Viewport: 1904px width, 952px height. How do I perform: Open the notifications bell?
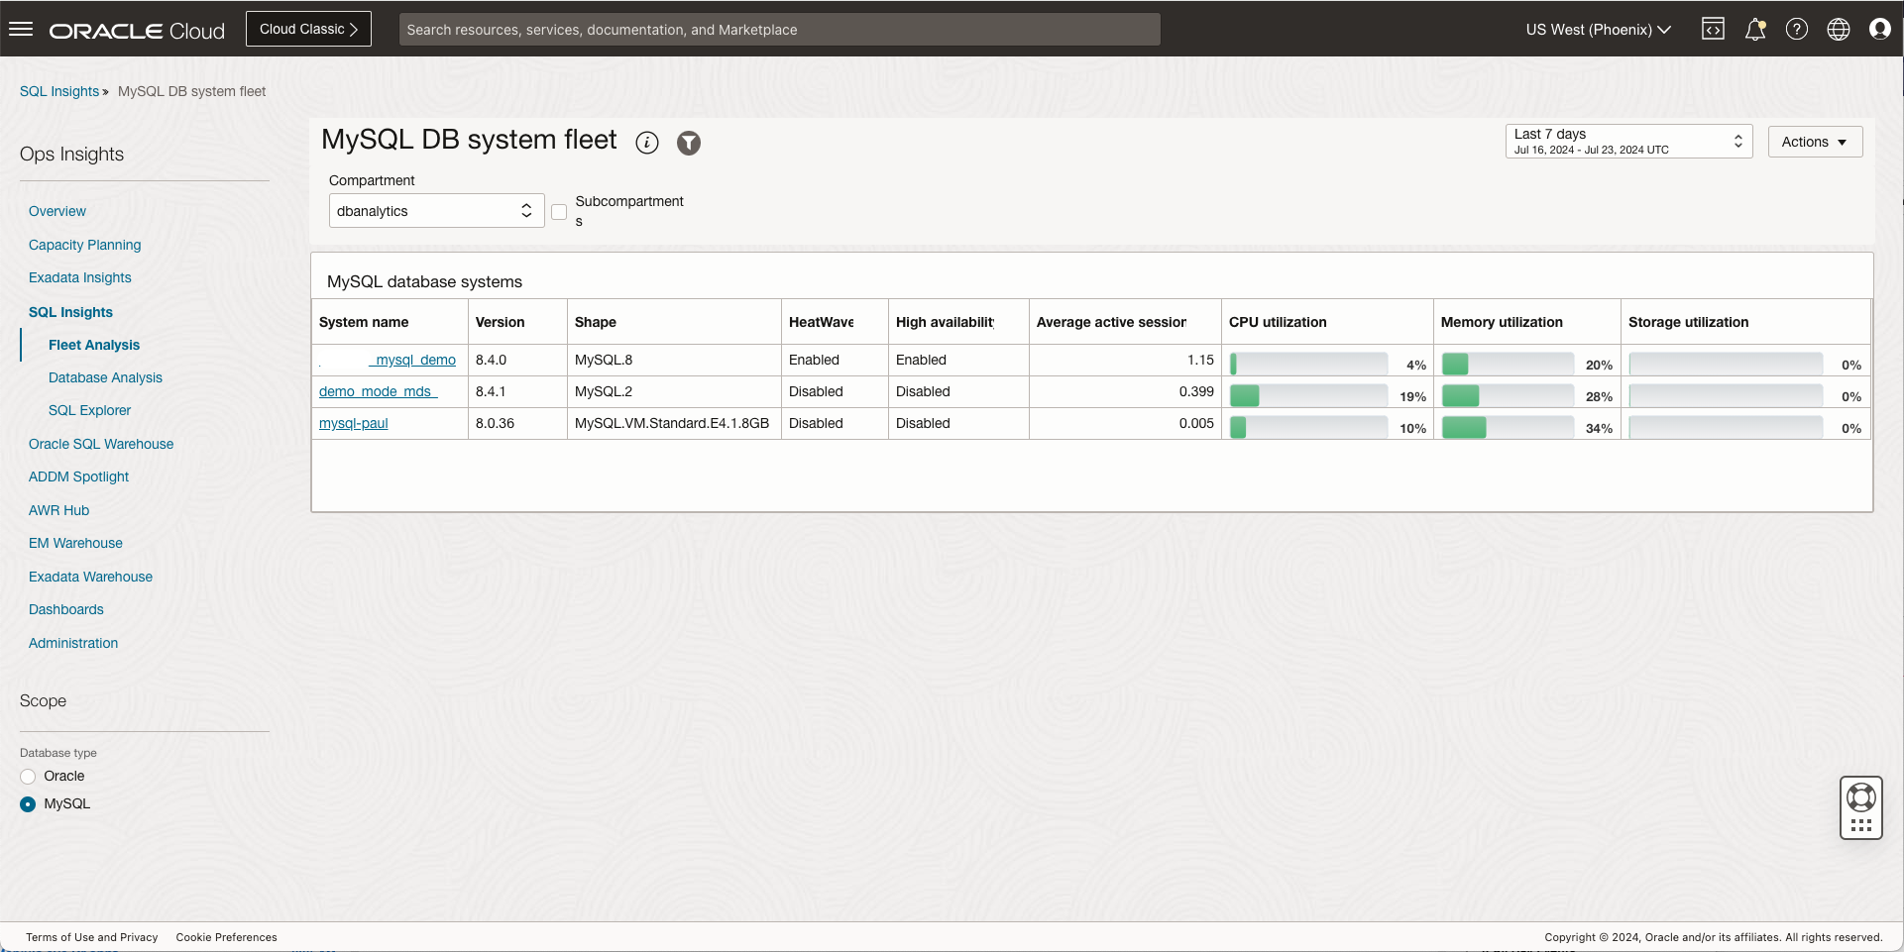click(1755, 29)
